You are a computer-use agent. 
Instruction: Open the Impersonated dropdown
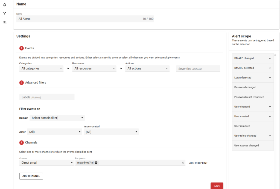point(111,132)
